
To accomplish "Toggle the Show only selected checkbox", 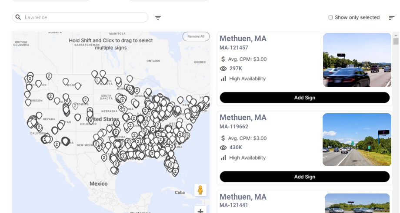I will pyautogui.click(x=330, y=17).
